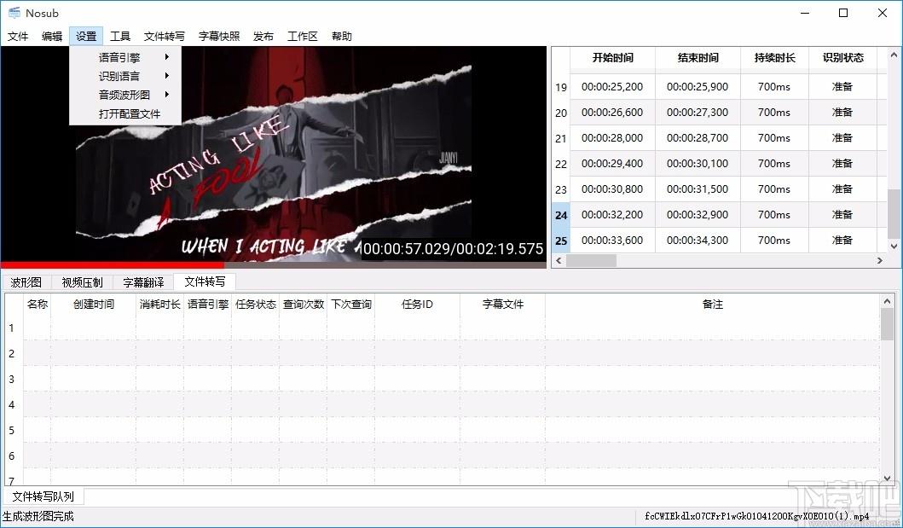This screenshot has width=903, height=528.
Task: Click end time 00:00:30,100 cell
Action: click(x=698, y=164)
